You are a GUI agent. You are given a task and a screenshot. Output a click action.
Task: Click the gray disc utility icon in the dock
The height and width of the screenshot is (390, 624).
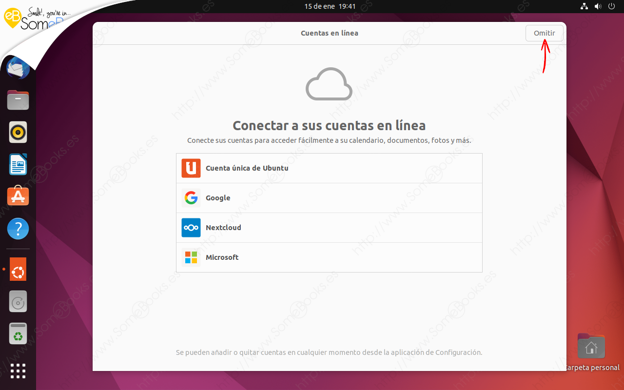[x=18, y=301]
